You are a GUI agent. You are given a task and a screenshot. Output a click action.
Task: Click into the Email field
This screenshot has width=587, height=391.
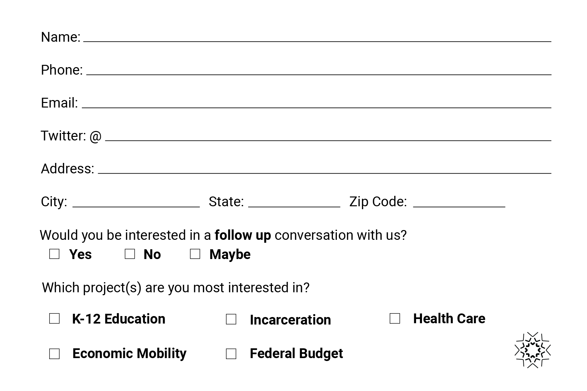(x=316, y=103)
